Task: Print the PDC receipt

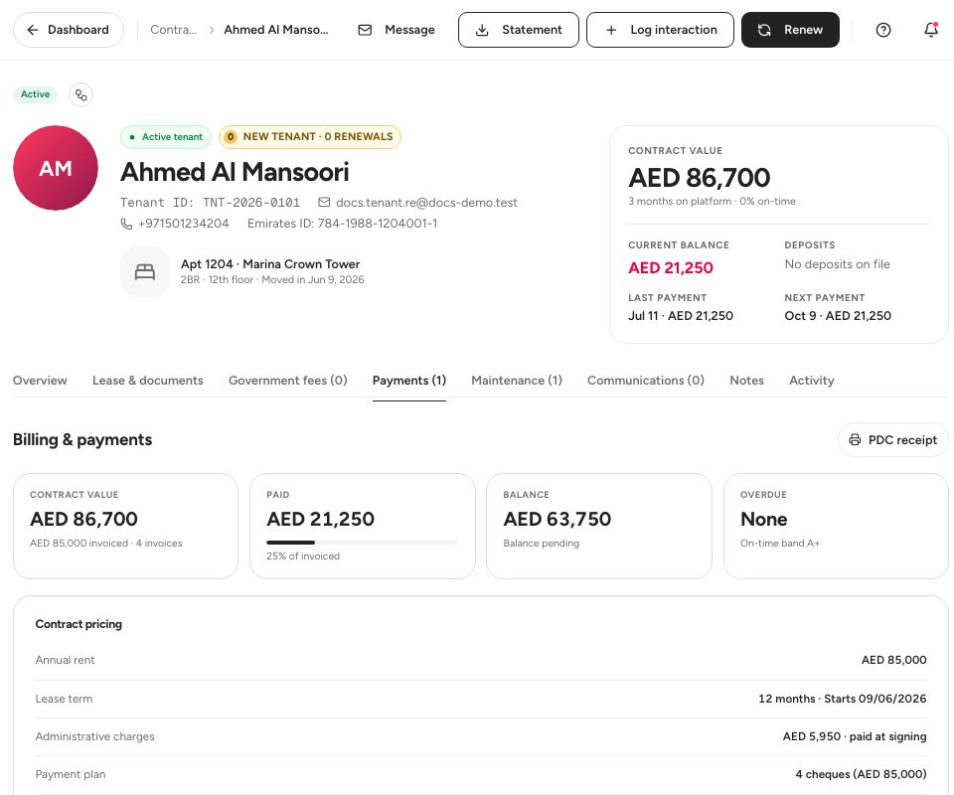Action: [893, 440]
